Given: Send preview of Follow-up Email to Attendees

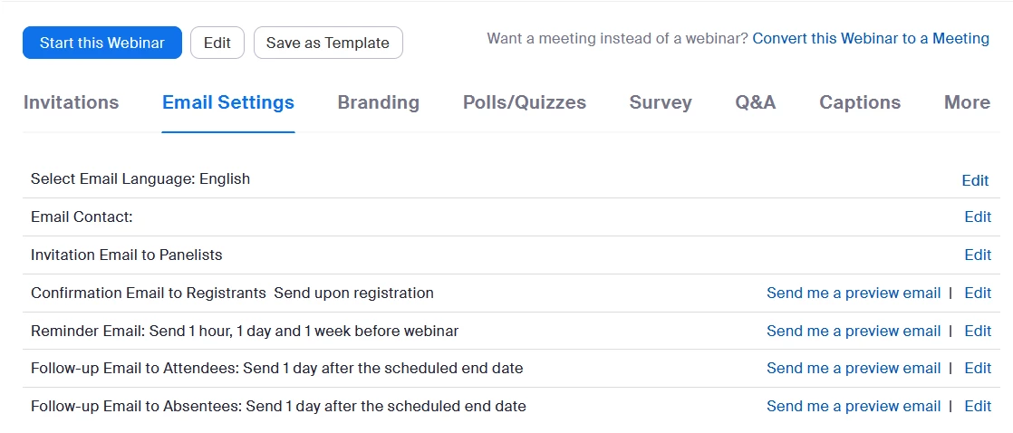Looking at the screenshot, I should click(854, 368).
